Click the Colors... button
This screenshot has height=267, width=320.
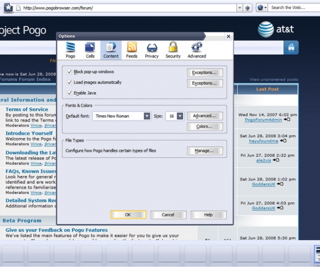pos(205,126)
